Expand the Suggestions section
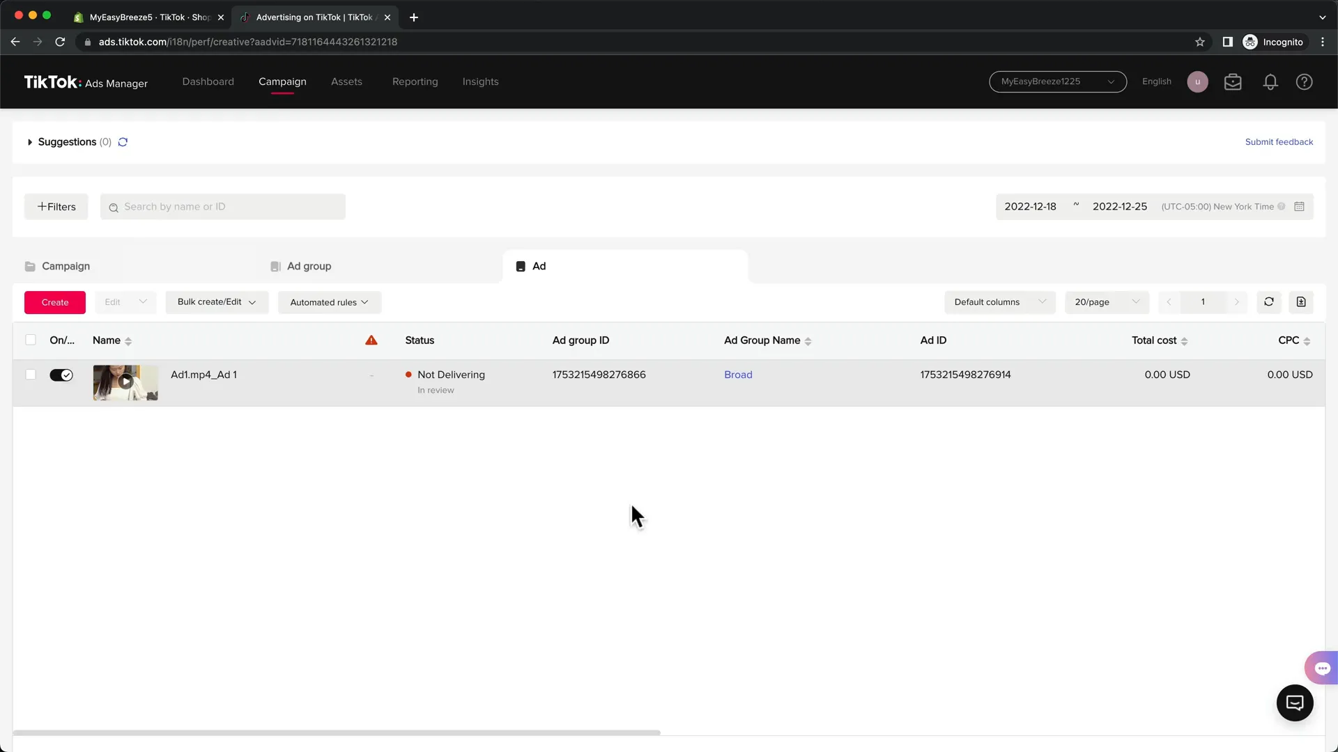 click(x=30, y=142)
